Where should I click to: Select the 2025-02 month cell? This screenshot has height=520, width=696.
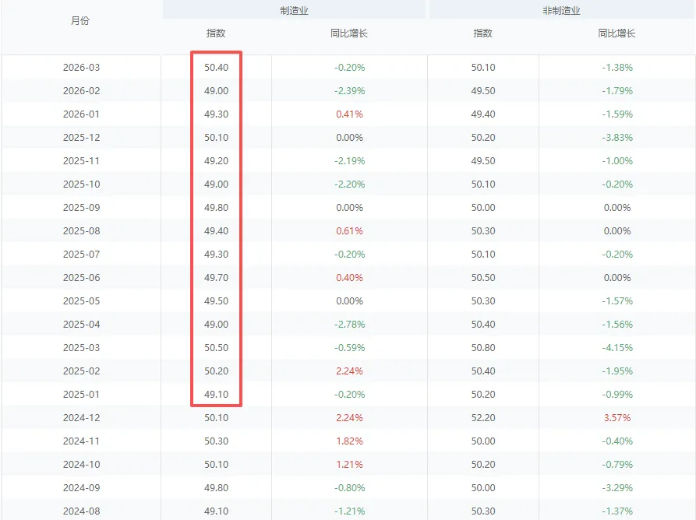pos(81,371)
